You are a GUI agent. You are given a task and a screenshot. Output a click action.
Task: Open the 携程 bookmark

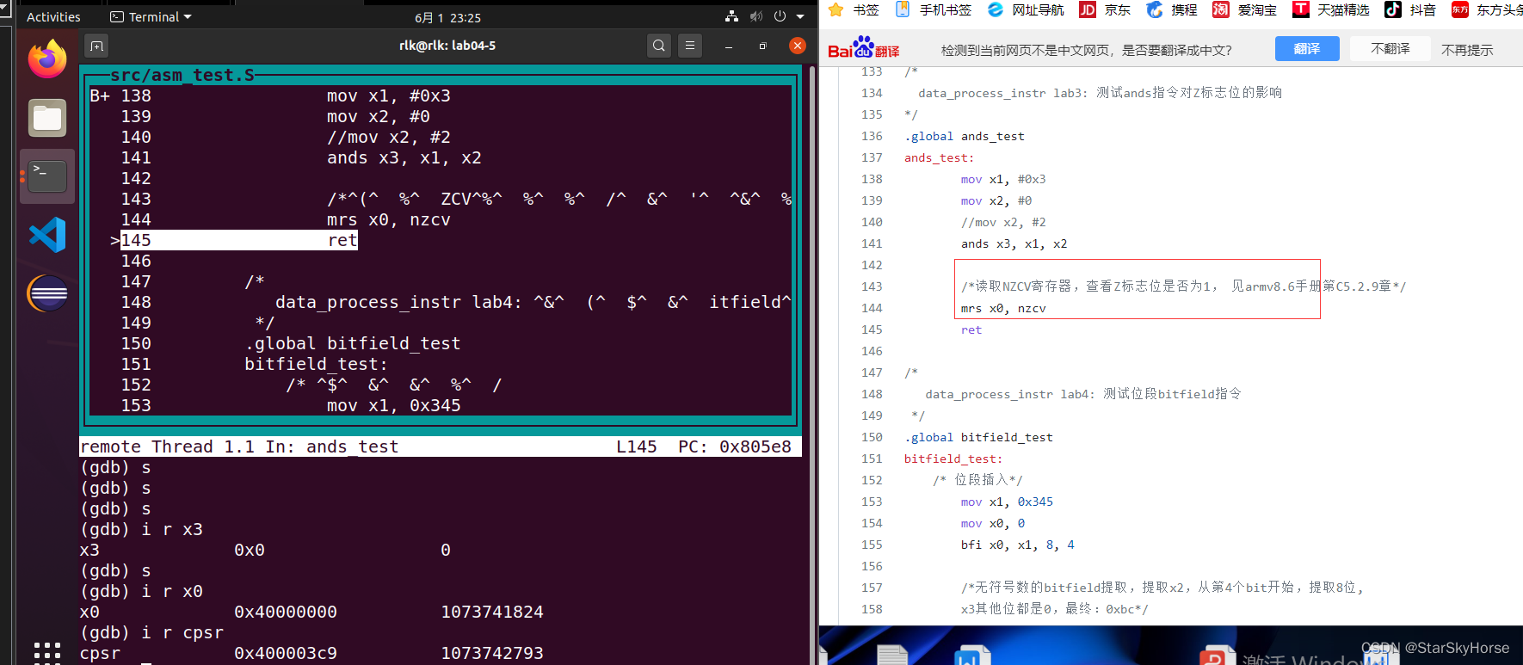tap(1172, 9)
